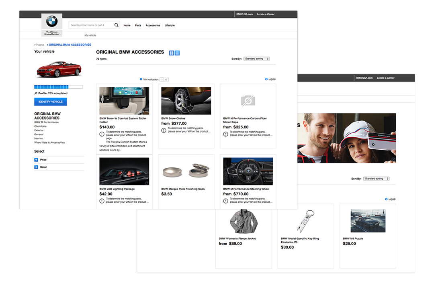This screenshot has height=289, width=434.
Task: Open the Key Ring Pendants product image
Action: 306,221
